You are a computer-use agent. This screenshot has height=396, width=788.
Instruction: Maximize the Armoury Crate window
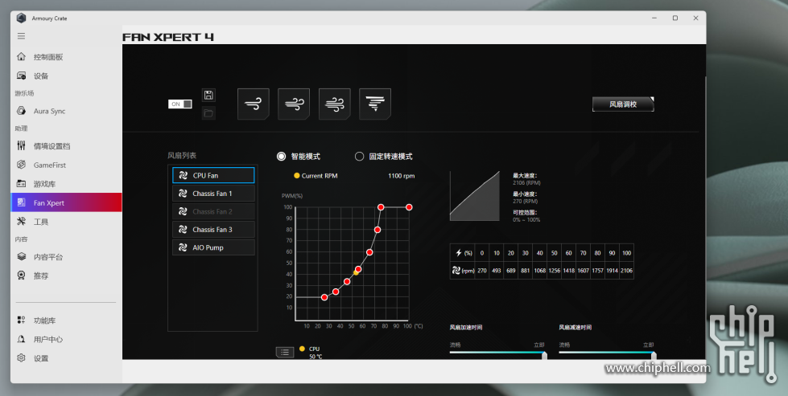(x=675, y=18)
